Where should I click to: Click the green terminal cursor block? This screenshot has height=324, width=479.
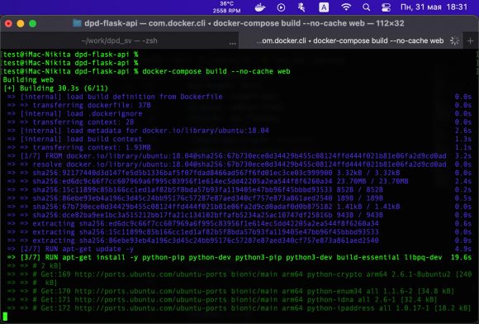click(5, 317)
